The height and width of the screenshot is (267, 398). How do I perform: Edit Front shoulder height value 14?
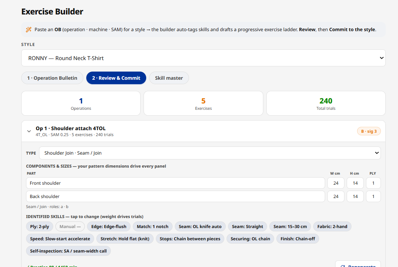click(x=355, y=183)
